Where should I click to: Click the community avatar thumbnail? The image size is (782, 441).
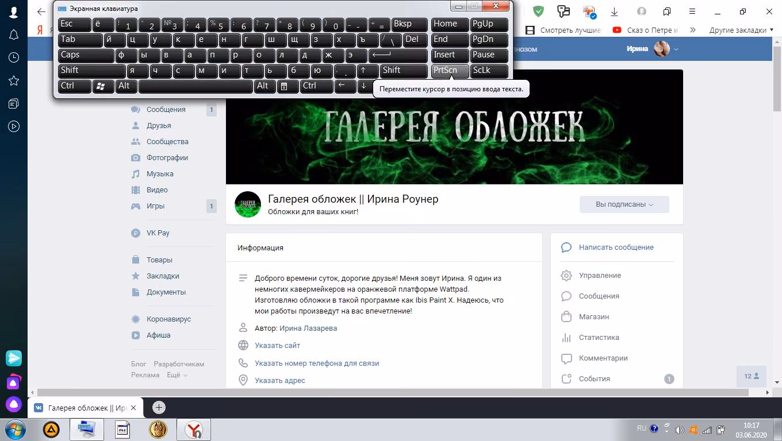[248, 204]
